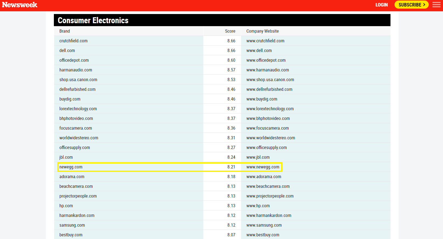The image size is (443, 239).
Task: Open the hamburger menu icon
Action: click(x=436, y=5)
